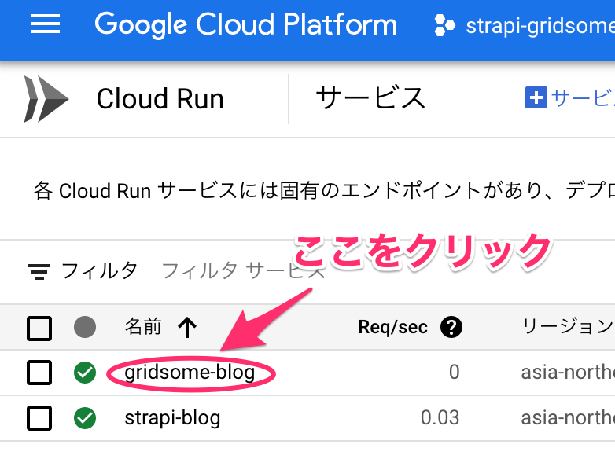This screenshot has width=615, height=470.
Task: Open the strapi-gridsome project selector
Action: [525, 25]
